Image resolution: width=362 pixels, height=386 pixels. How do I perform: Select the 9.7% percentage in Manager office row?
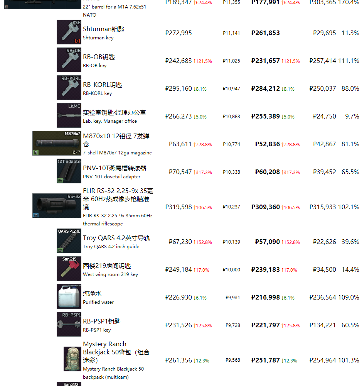pos(352,117)
